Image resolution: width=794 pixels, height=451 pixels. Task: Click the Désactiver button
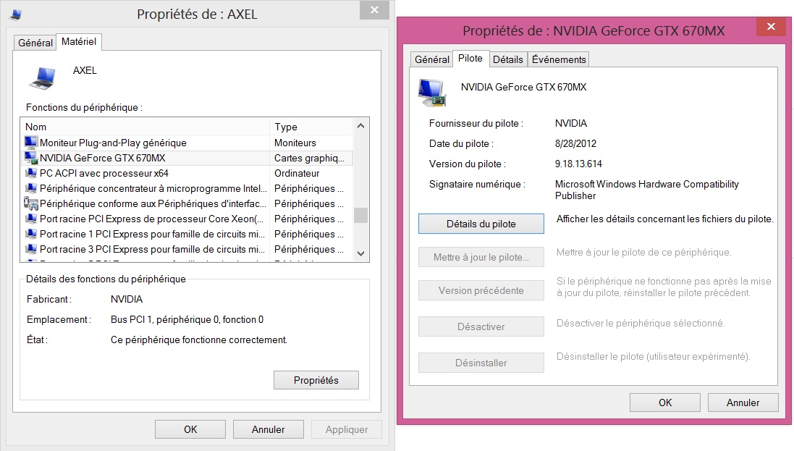pos(481,327)
